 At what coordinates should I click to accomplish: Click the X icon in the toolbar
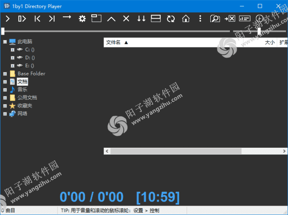(x=126, y=19)
